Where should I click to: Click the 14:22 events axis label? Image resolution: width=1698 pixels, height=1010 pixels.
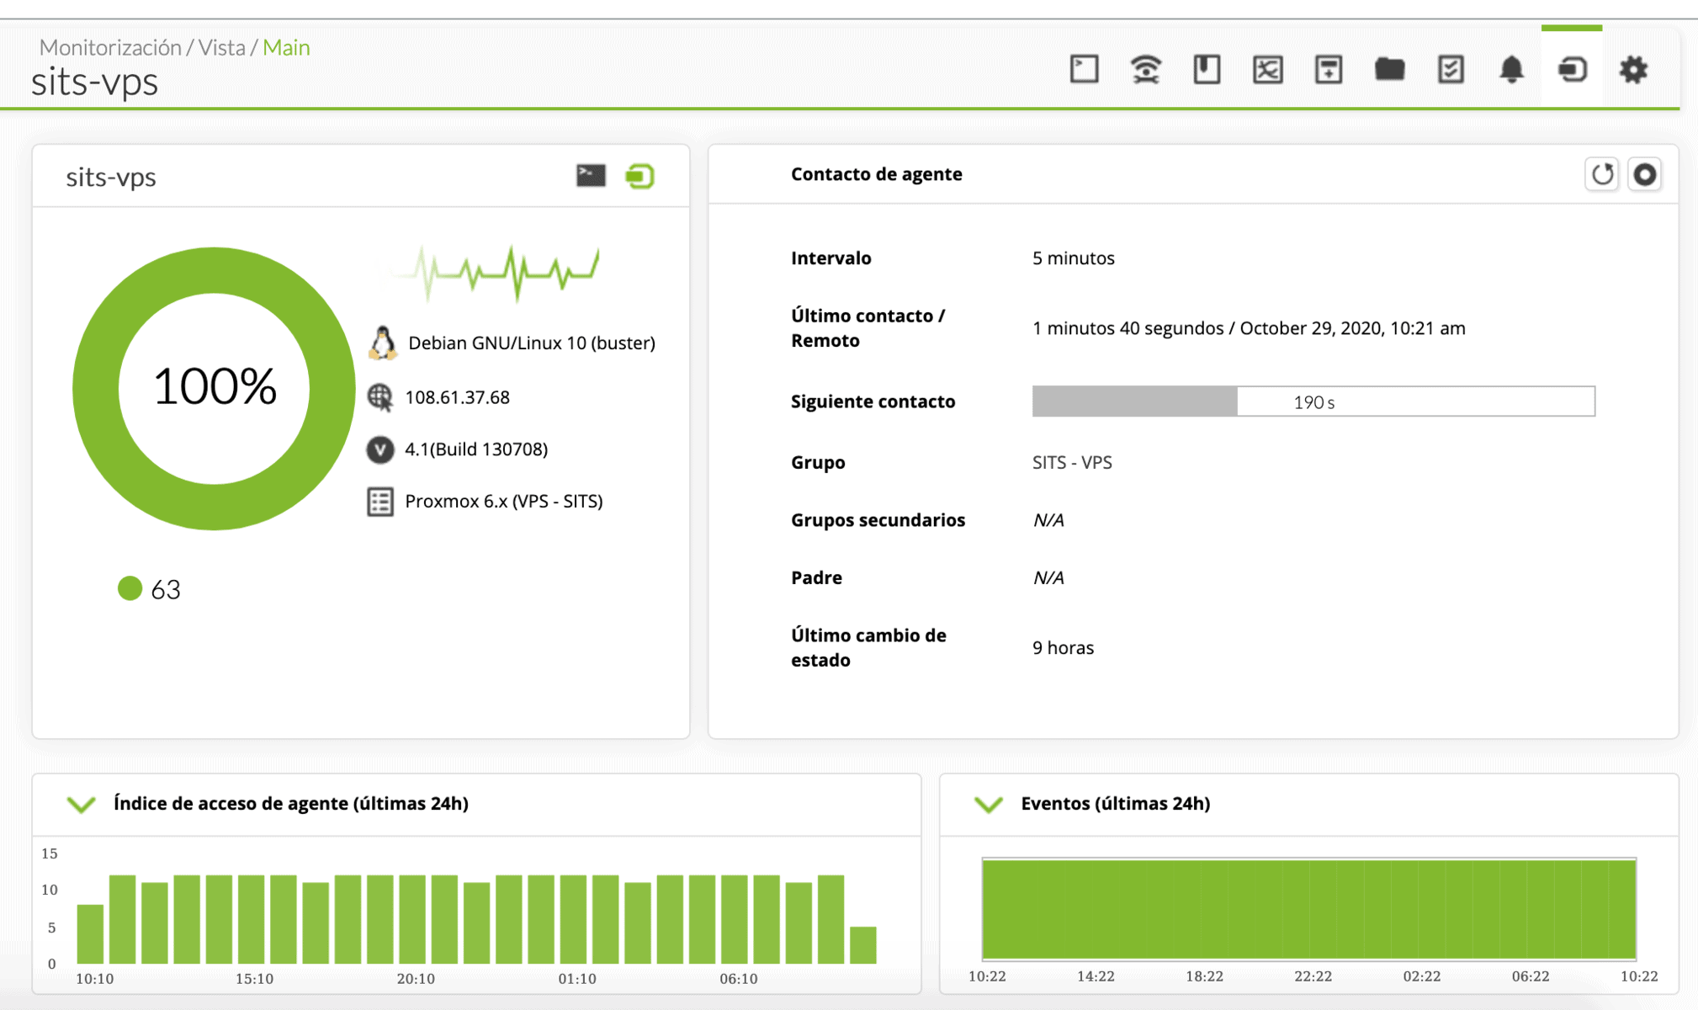click(1096, 976)
